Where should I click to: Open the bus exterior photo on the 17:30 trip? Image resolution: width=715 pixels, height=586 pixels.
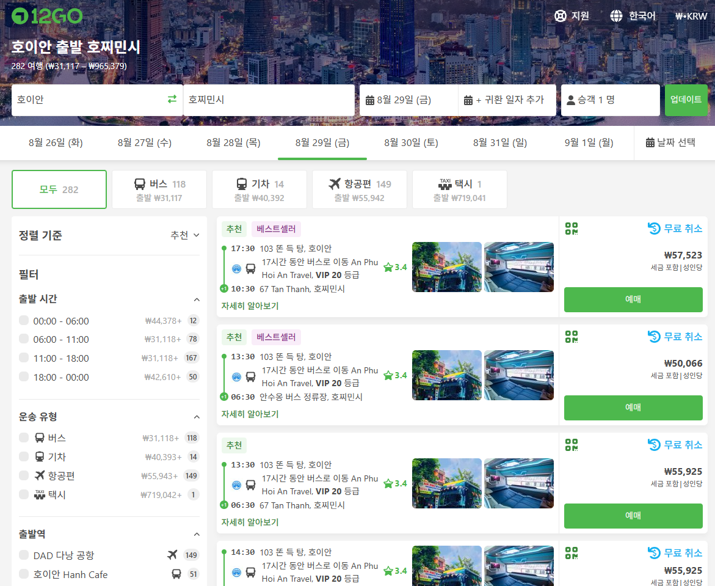coord(447,267)
